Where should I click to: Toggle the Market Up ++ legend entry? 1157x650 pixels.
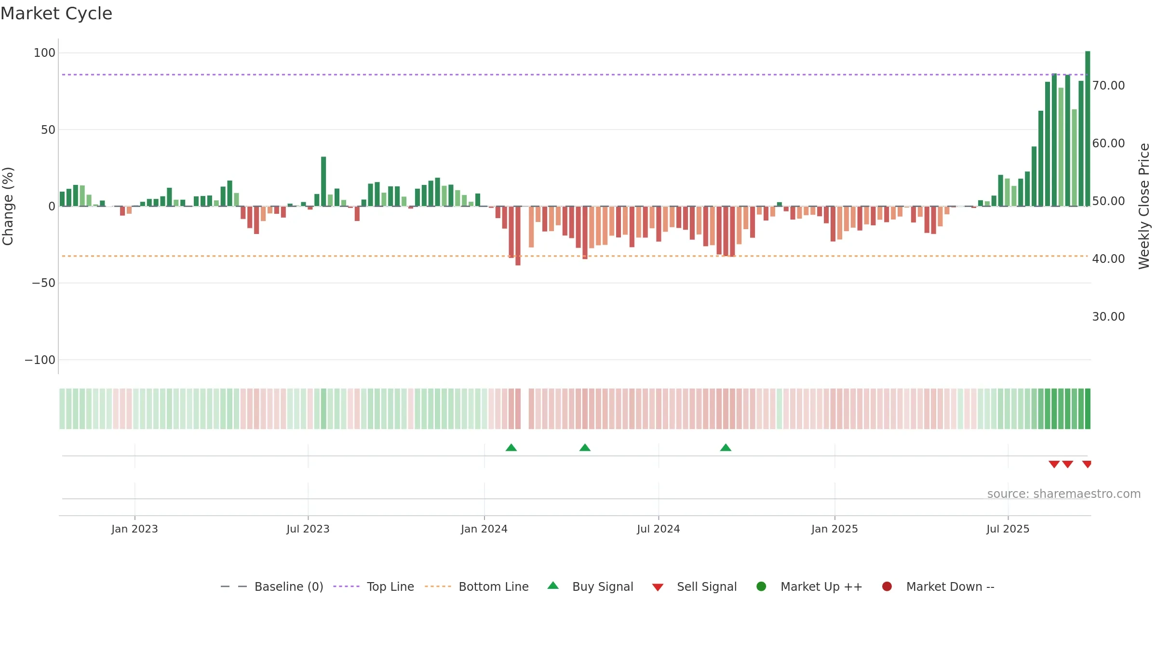click(x=809, y=586)
